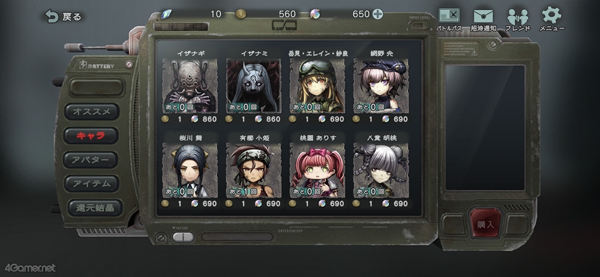Open the 招待通知 envelope icon
Viewport: 600px width, 277px height.
coord(483,20)
